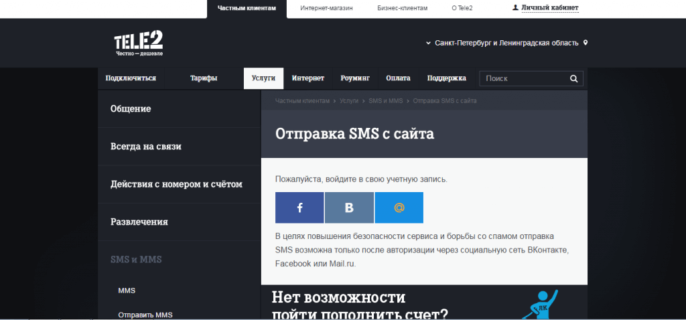
Task: Click Нет возможности пойти пополнить счет banner
Action: point(424,303)
